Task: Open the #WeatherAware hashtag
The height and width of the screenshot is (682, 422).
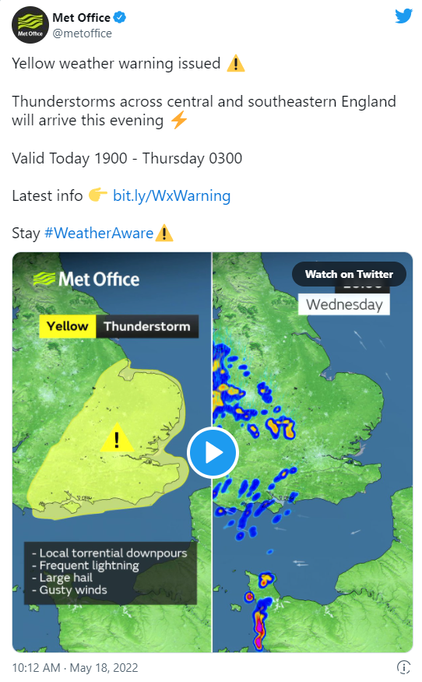Action: [x=99, y=233]
